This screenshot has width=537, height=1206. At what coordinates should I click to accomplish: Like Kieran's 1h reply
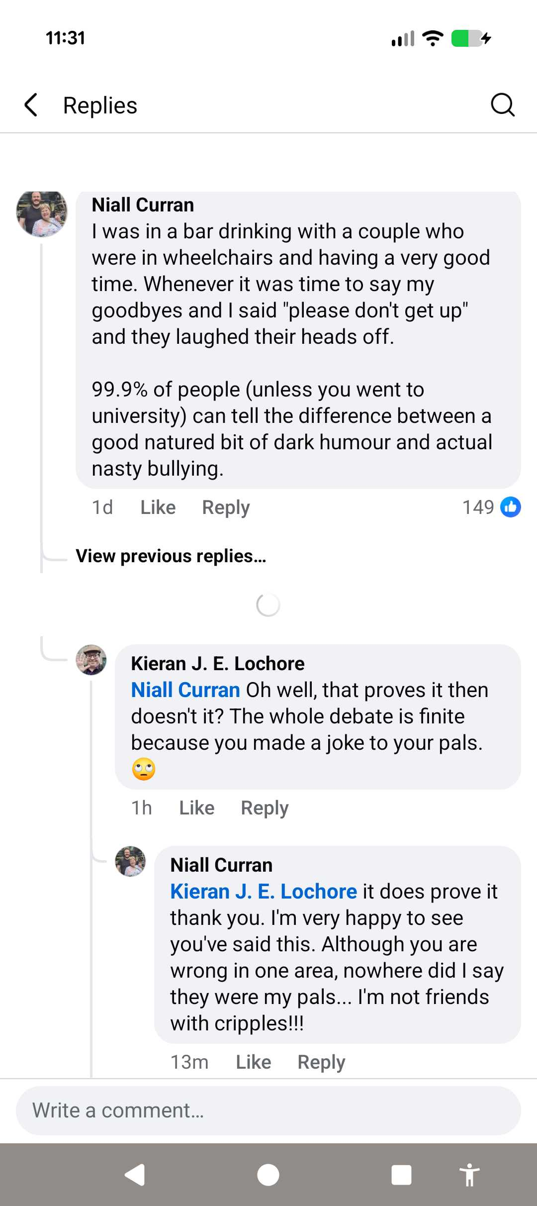197,808
